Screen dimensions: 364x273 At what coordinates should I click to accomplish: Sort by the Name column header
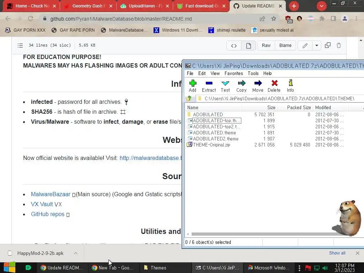click(214, 107)
